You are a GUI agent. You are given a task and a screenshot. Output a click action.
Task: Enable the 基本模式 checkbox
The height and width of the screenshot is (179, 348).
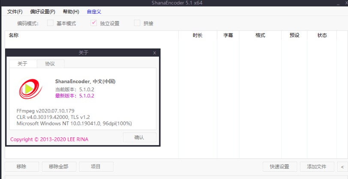point(51,23)
